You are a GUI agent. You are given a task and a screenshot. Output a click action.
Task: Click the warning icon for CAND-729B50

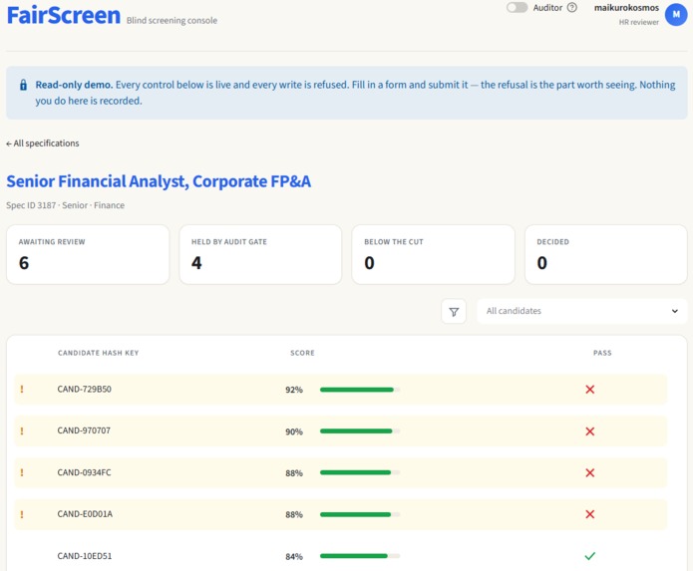coord(22,389)
